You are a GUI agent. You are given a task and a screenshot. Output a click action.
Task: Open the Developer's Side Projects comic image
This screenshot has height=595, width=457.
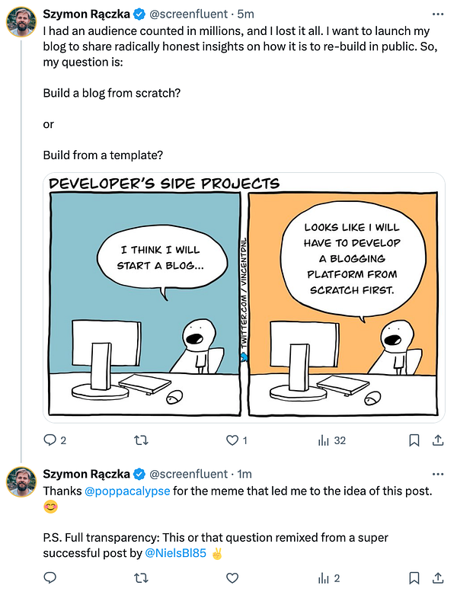pyautogui.click(x=244, y=298)
